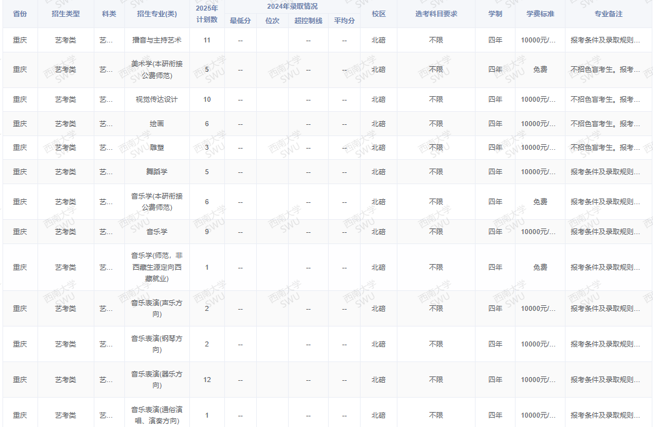Click the 学制 column header
Viewport: 653px width, 427px height.
[x=495, y=14]
